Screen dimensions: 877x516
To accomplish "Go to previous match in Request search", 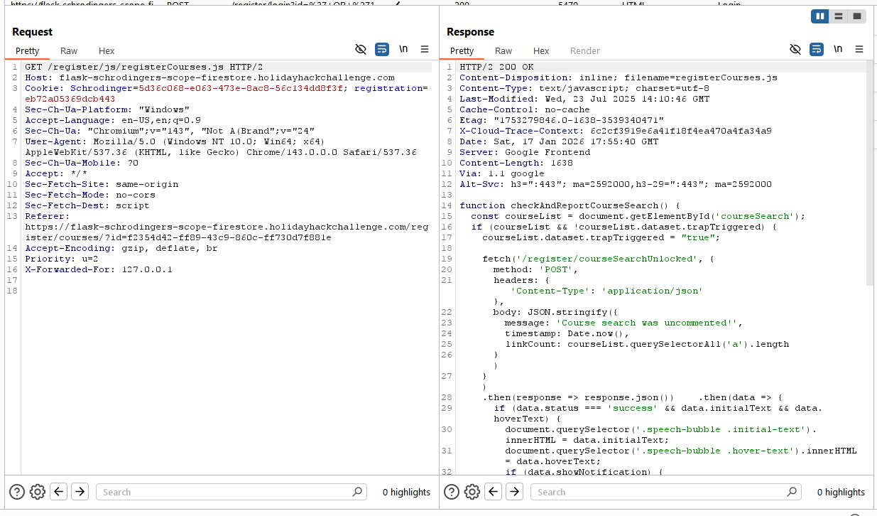I will (x=59, y=491).
